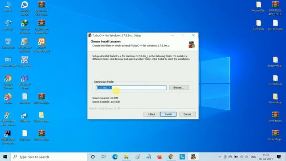Cancel the TurboC++ setup
Image resolution: width=286 pixels, height=161 pixels.
coord(187,114)
